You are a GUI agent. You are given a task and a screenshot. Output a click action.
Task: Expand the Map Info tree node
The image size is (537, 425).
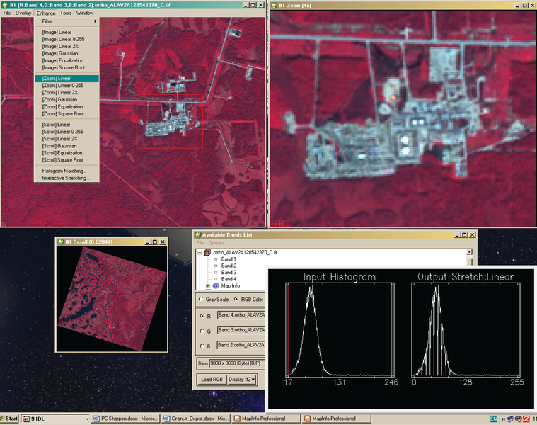point(208,286)
